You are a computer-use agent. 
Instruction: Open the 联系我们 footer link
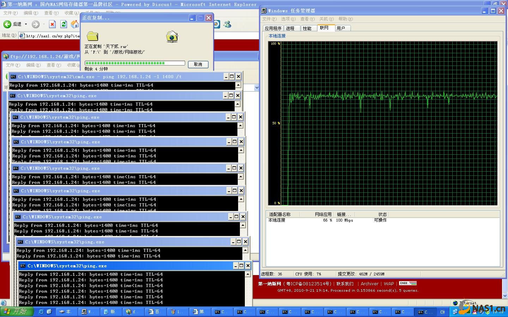click(x=345, y=284)
